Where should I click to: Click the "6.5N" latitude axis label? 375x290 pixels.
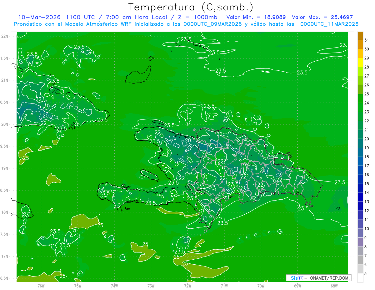click(x=4, y=278)
